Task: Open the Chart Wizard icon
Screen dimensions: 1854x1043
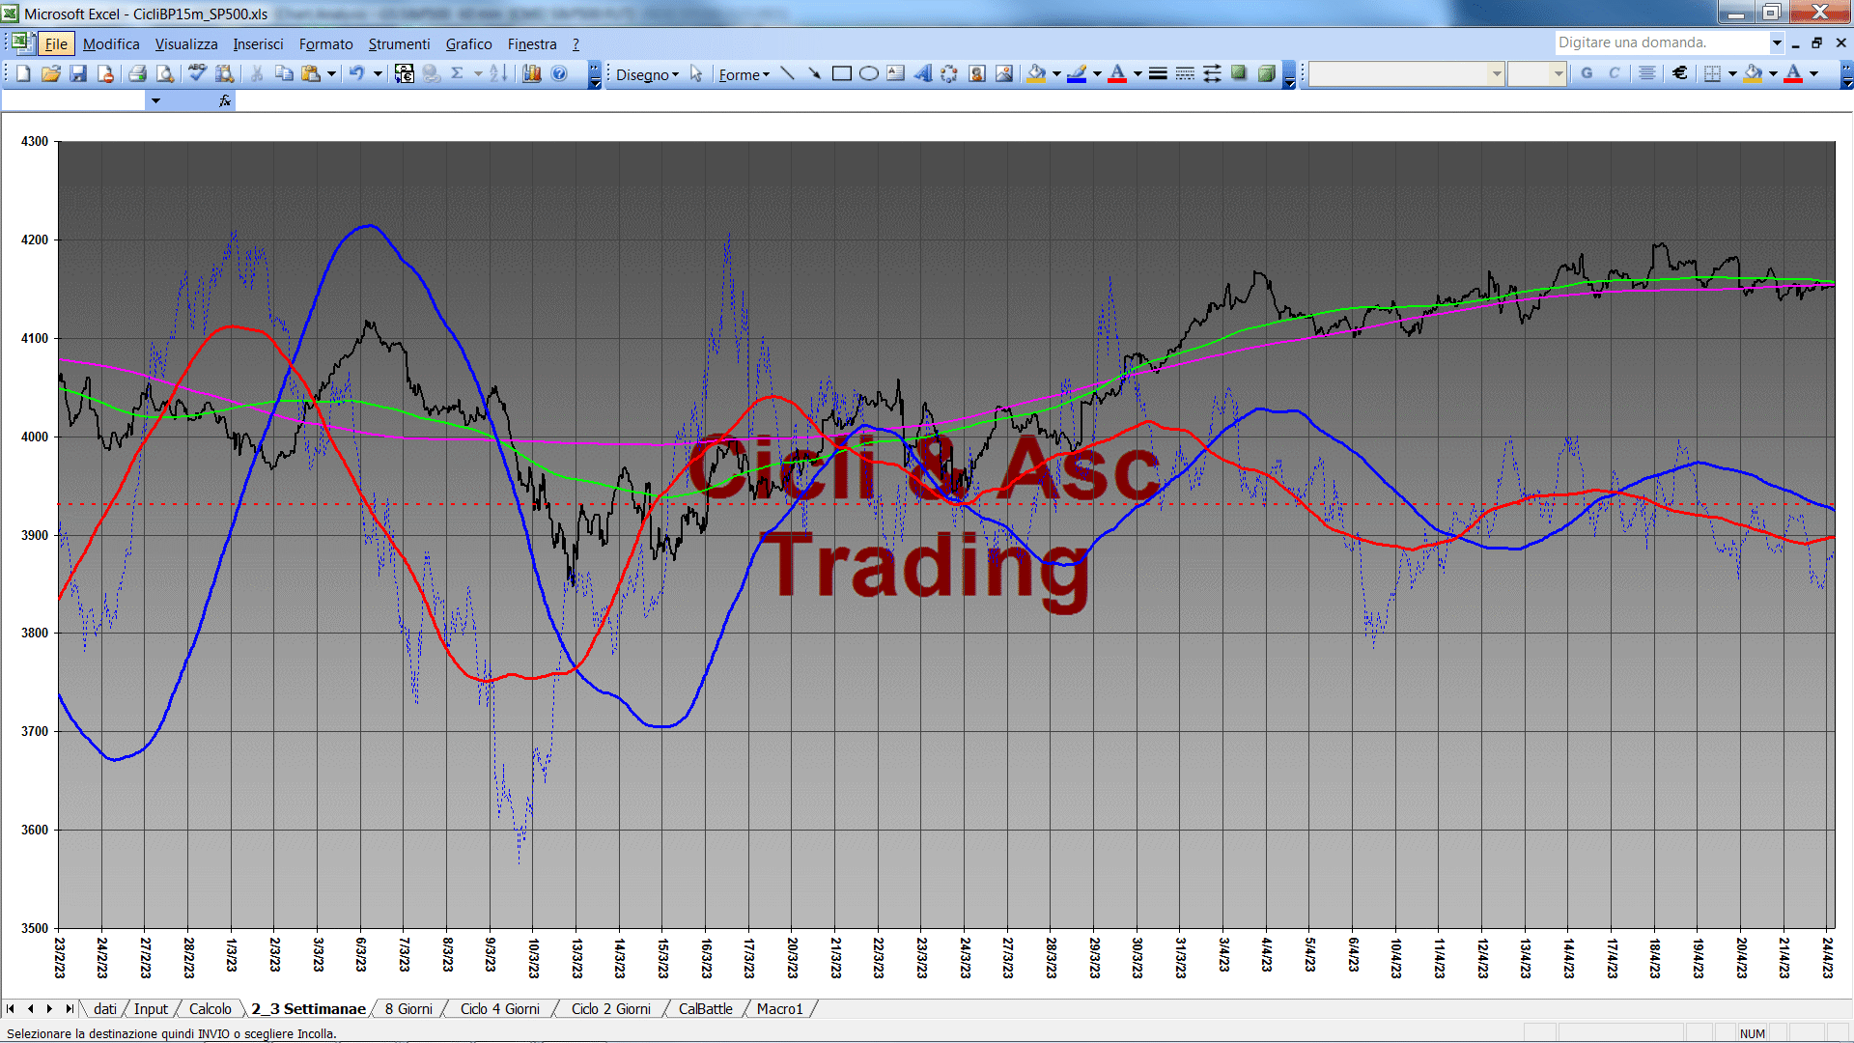Action: click(532, 73)
